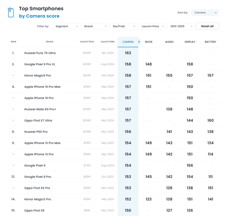Open Huawei Mate 60 Pro+ link
The width and height of the screenshot is (226, 216).
(x=40, y=109)
